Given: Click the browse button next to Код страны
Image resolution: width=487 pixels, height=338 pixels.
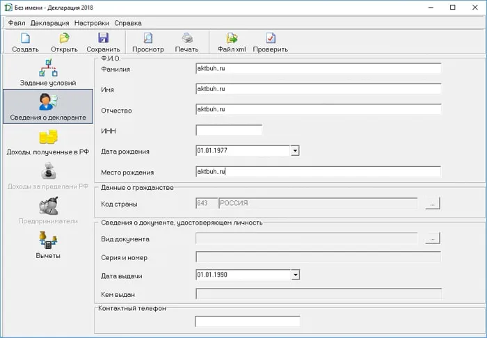Looking at the screenshot, I should 433,203.
